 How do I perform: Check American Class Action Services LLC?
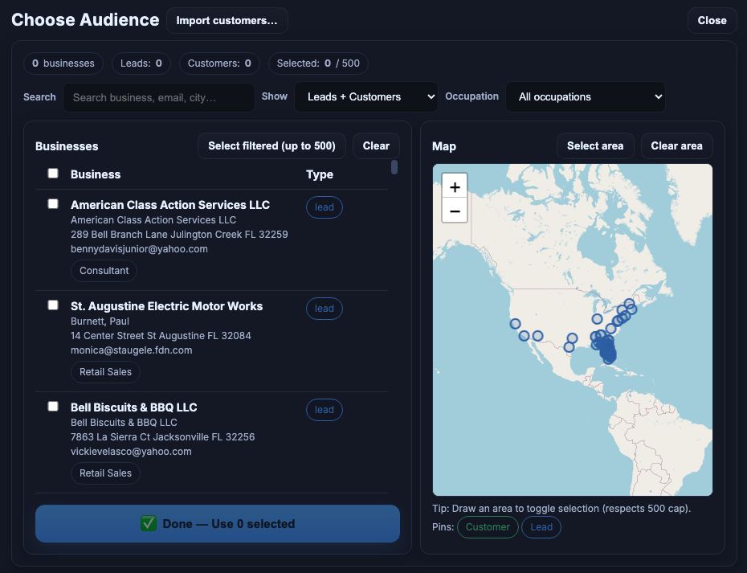tap(53, 203)
